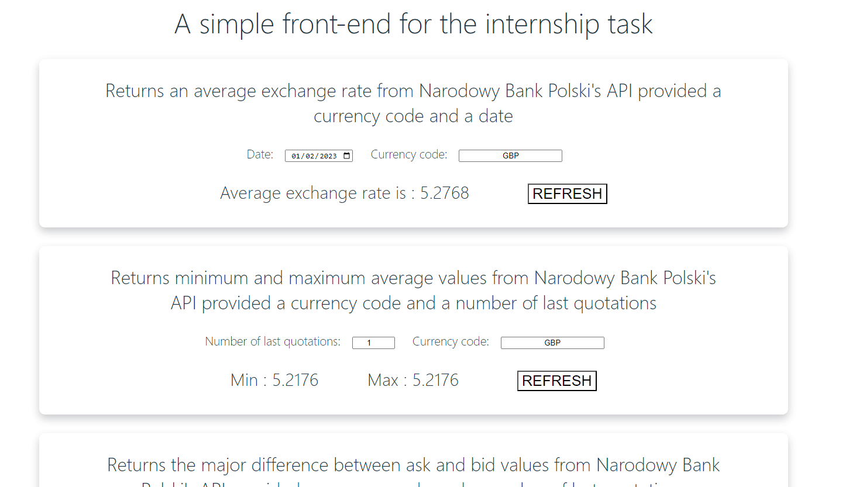Click the top Currency code: label
Image resolution: width=849 pixels, height=487 pixels.
click(408, 154)
